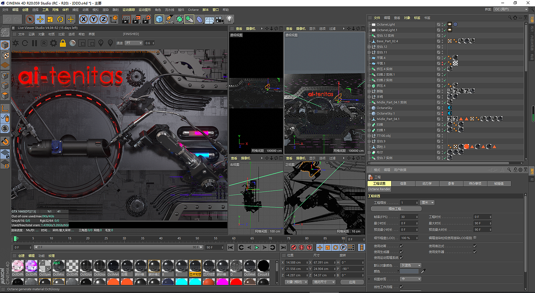Open render settings clapperboard with gear
The width and height of the screenshot is (535, 293).
tap(146, 19)
